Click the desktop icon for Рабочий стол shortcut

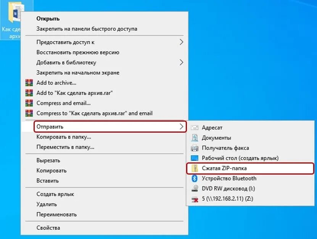[x=195, y=158]
